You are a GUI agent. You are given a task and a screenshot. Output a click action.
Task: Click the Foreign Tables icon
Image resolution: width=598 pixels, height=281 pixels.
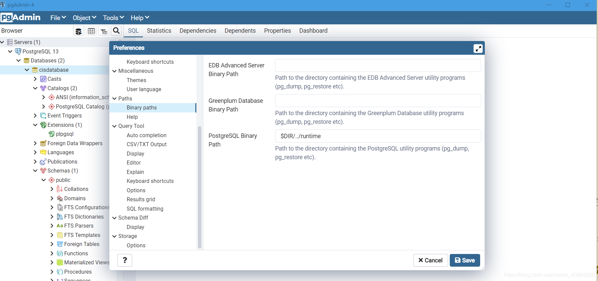pos(60,244)
